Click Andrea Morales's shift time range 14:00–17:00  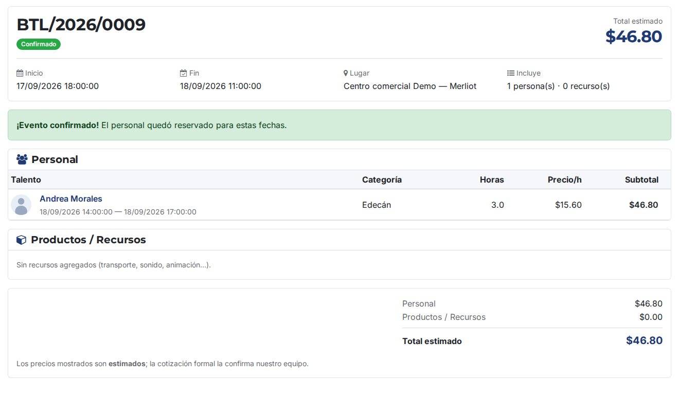tap(118, 212)
